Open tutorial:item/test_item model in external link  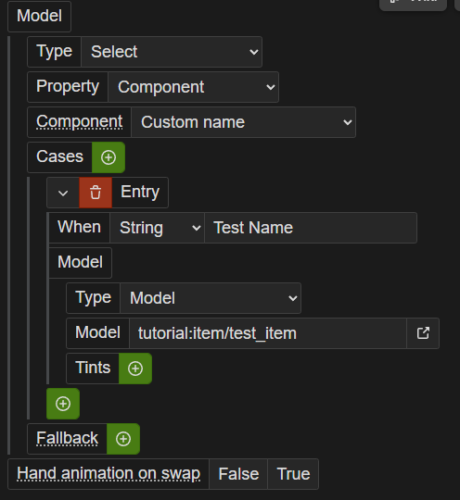[423, 333]
